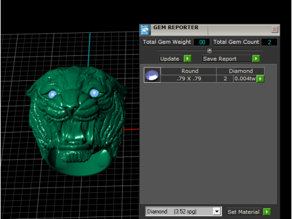The width and height of the screenshot is (292, 219).
Task: Close the Gem Reporter panel
Action: coord(274,29)
